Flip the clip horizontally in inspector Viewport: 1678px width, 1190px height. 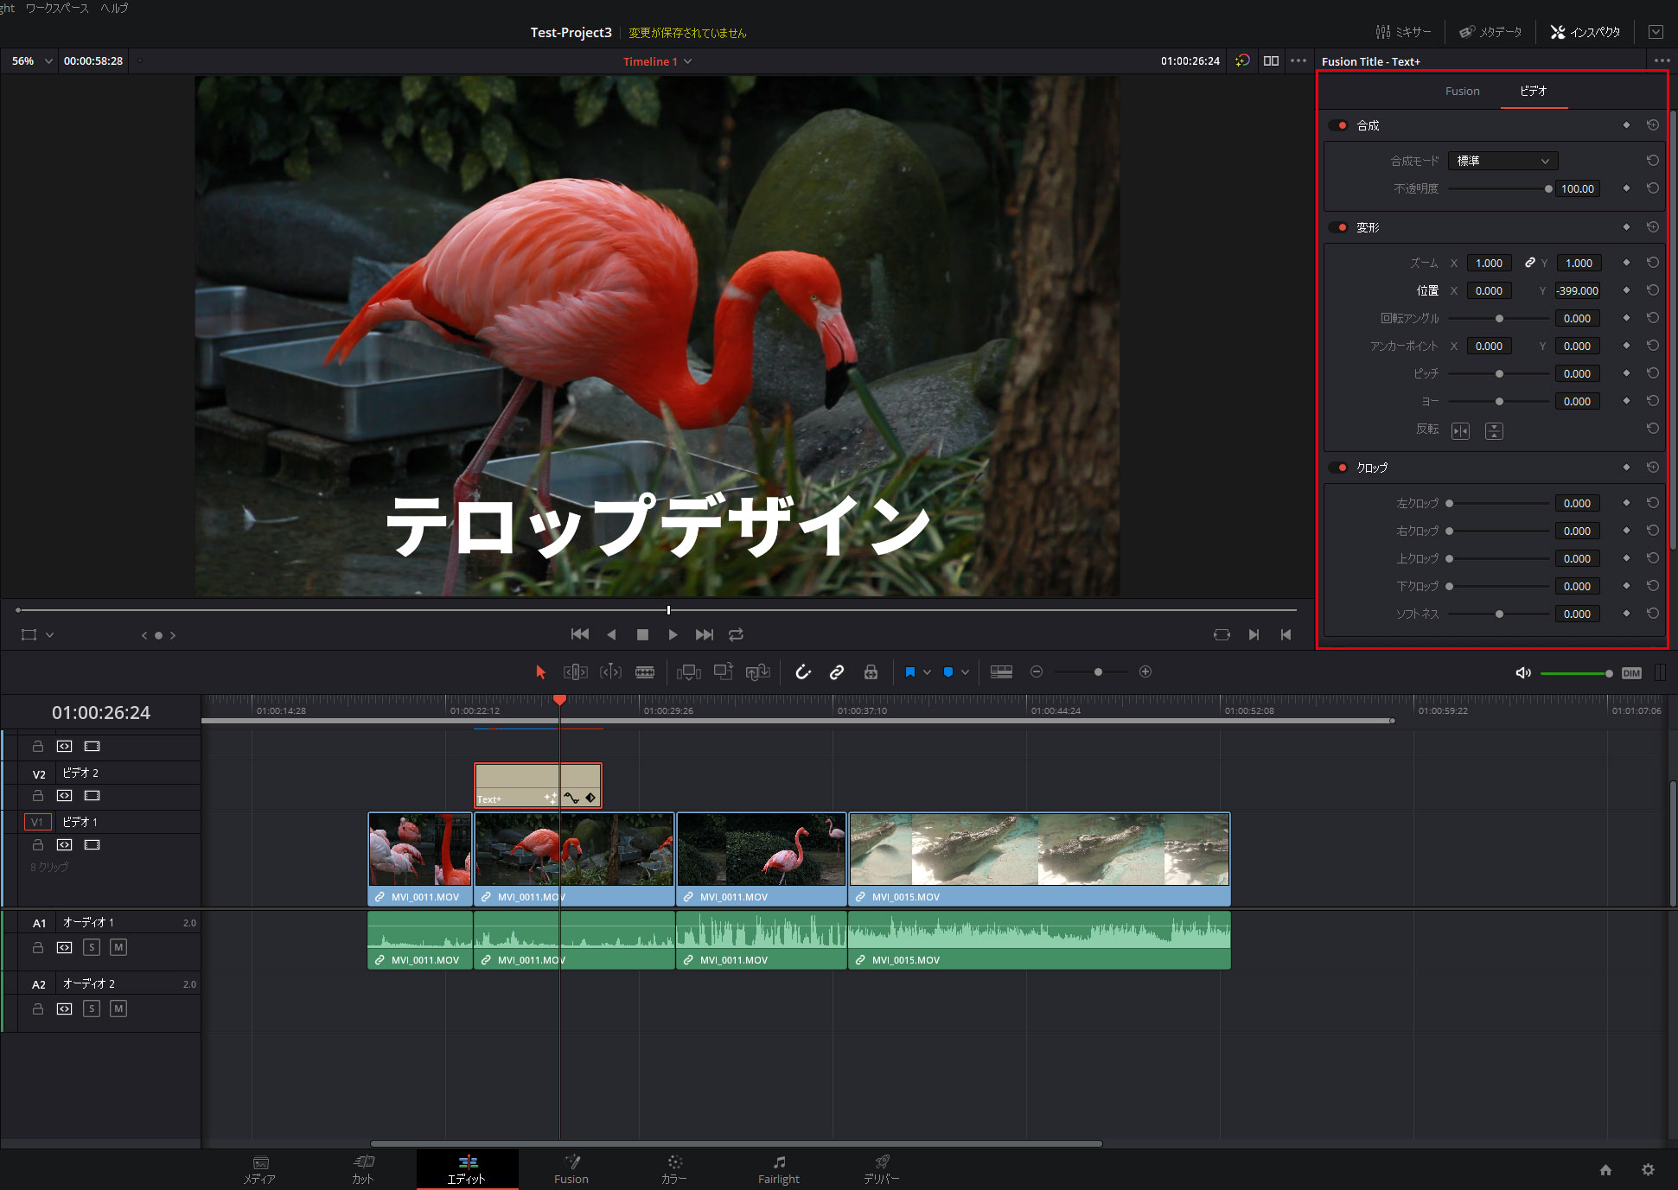point(1460,430)
